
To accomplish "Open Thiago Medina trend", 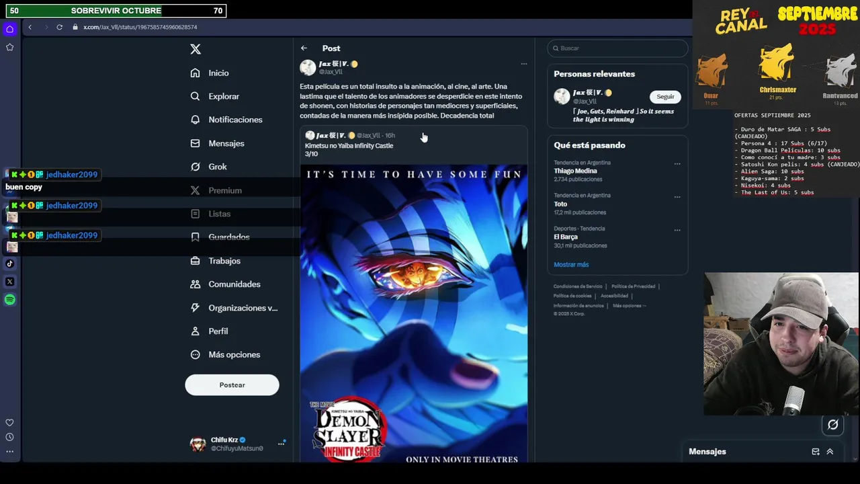I will [x=575, y=171].
